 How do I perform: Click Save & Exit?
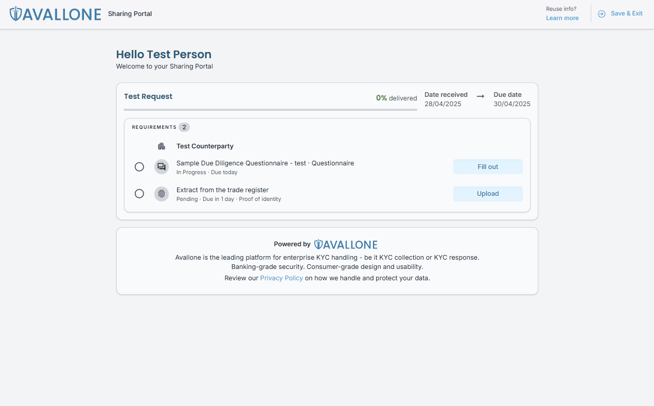(620, 13)
